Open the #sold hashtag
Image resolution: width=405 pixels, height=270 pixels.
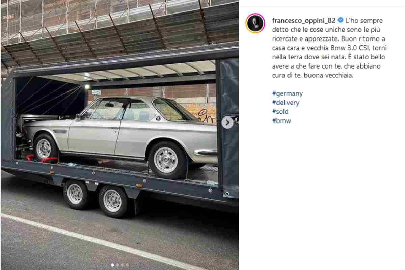(280, 112)
